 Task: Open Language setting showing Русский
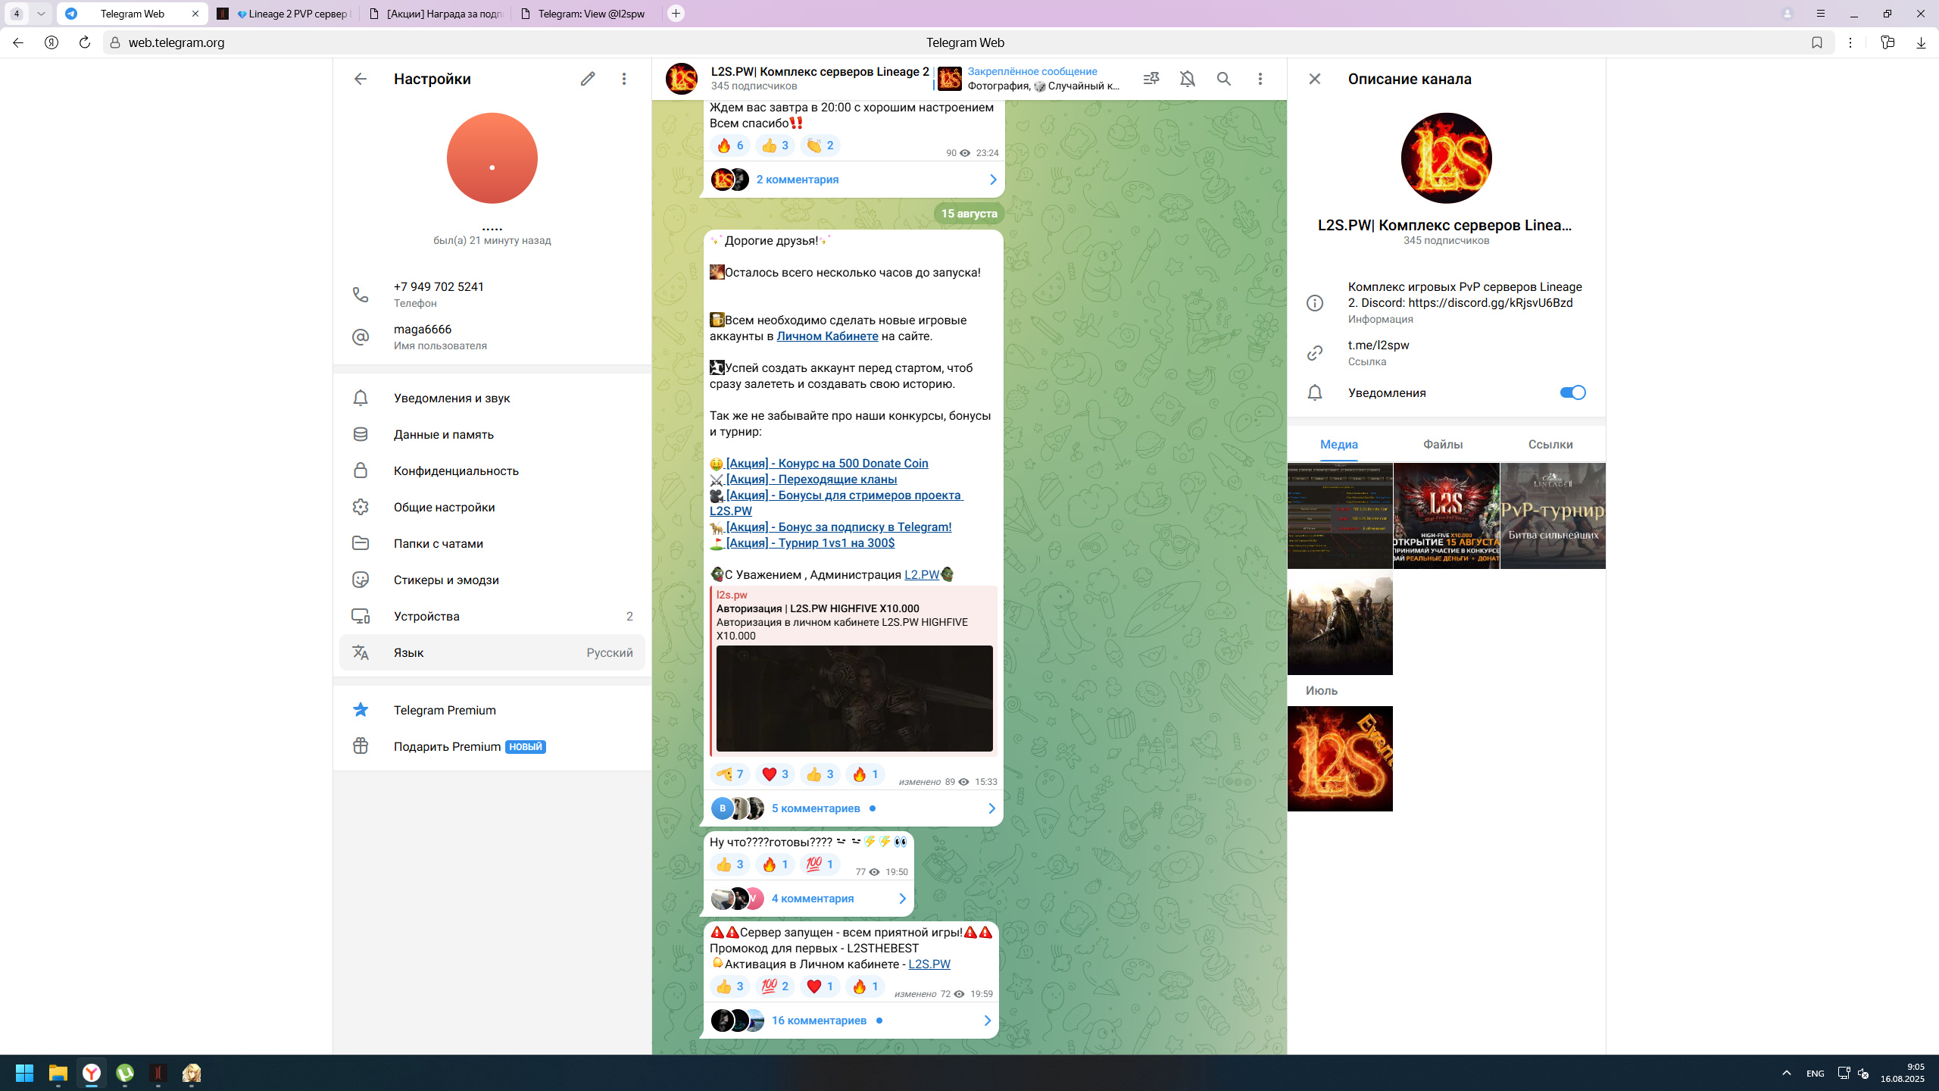492,652
